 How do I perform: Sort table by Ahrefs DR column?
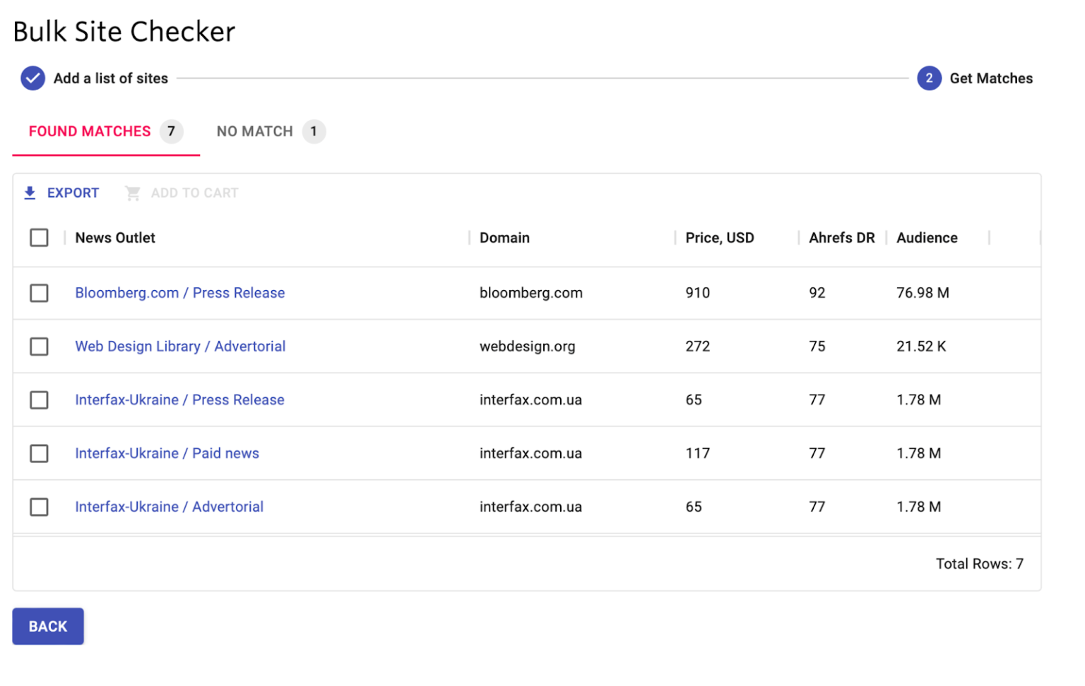[x=841, y=238]
